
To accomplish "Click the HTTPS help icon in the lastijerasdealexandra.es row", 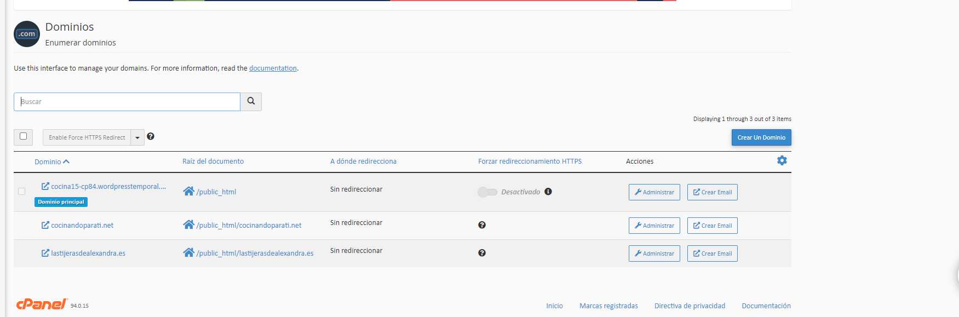I will pos(482,253).
